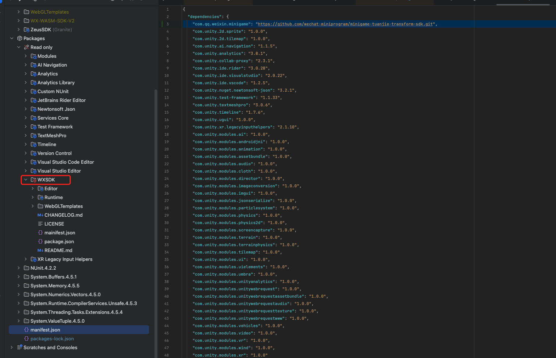Click the README.md markdown file icon

click(x=40, y=251)
